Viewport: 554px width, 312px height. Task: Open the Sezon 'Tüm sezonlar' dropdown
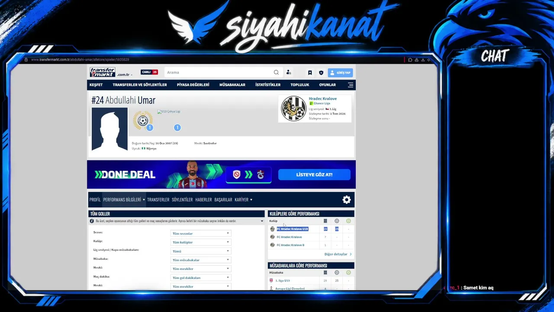200,234
